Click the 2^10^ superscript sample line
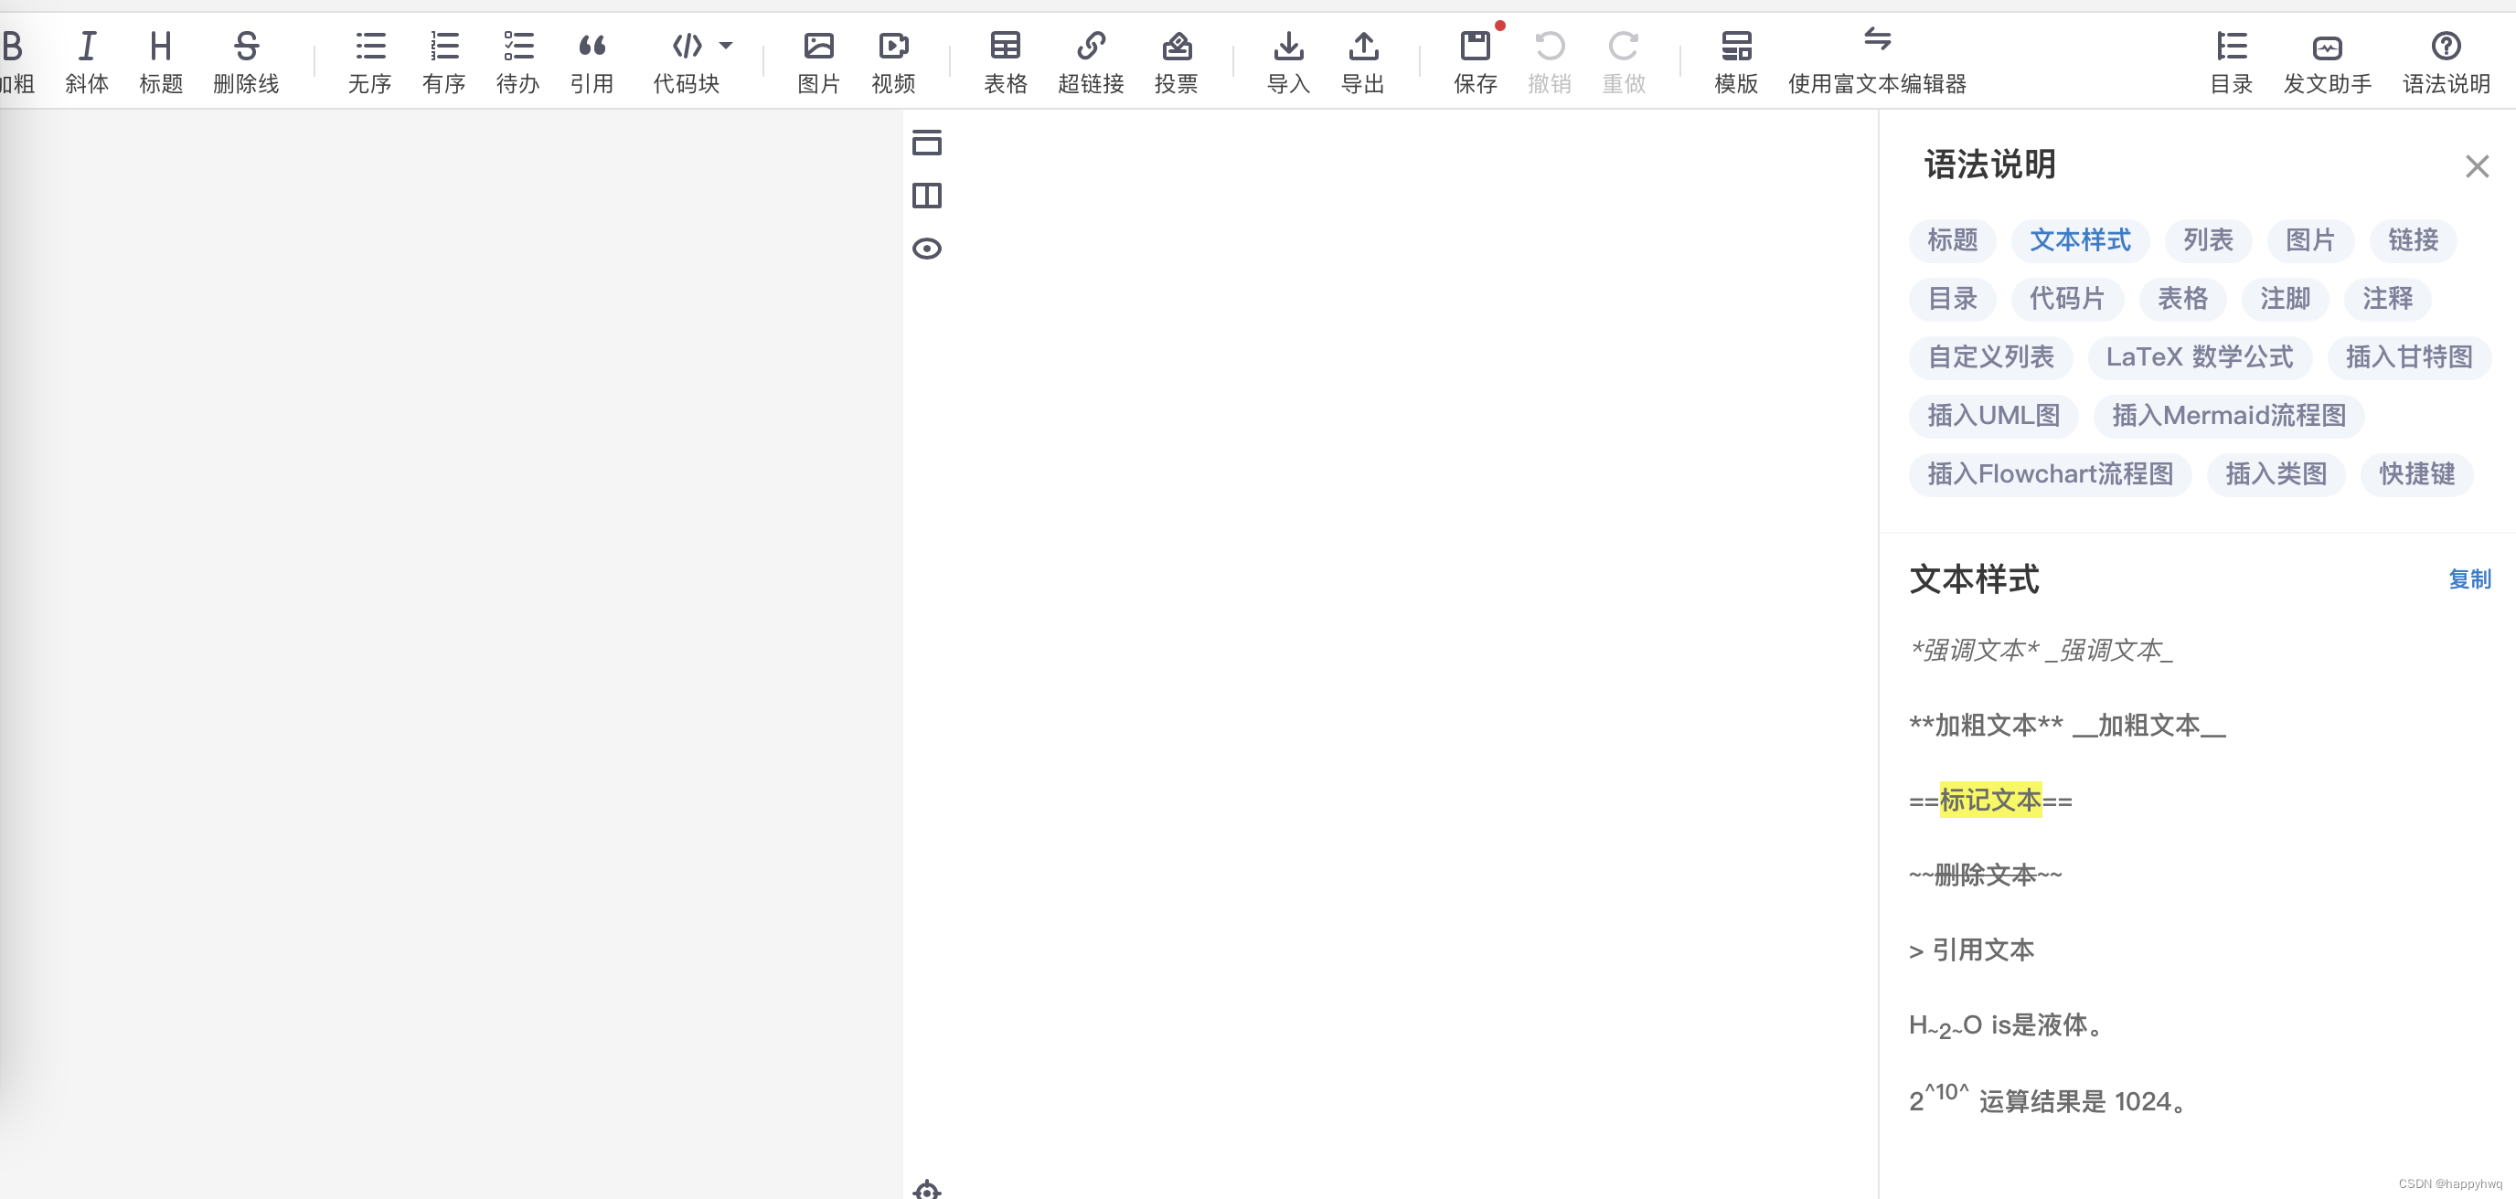 (2049, 1099)
